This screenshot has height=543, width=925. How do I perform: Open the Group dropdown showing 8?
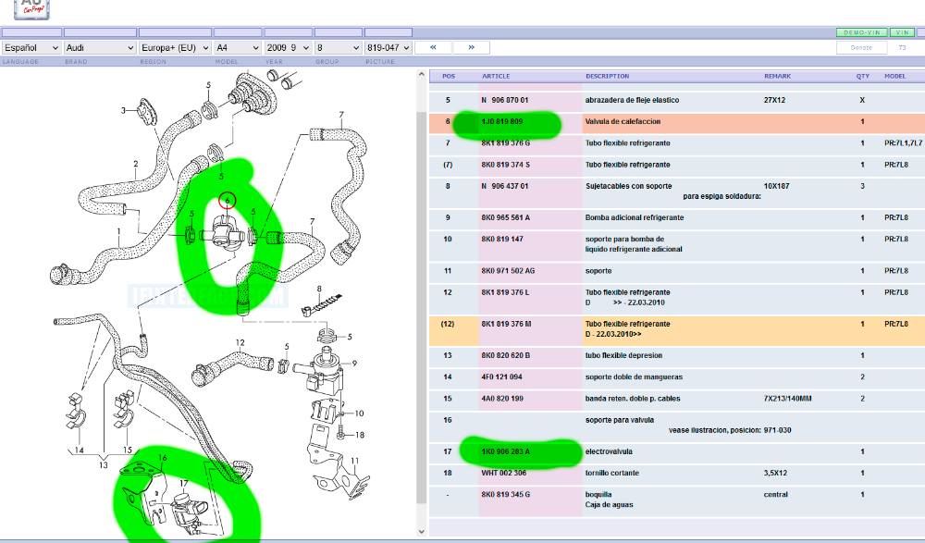[x=338, y=48]
